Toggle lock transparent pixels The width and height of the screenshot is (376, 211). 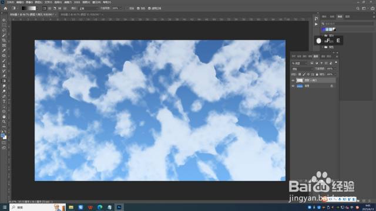coord(300,74)
